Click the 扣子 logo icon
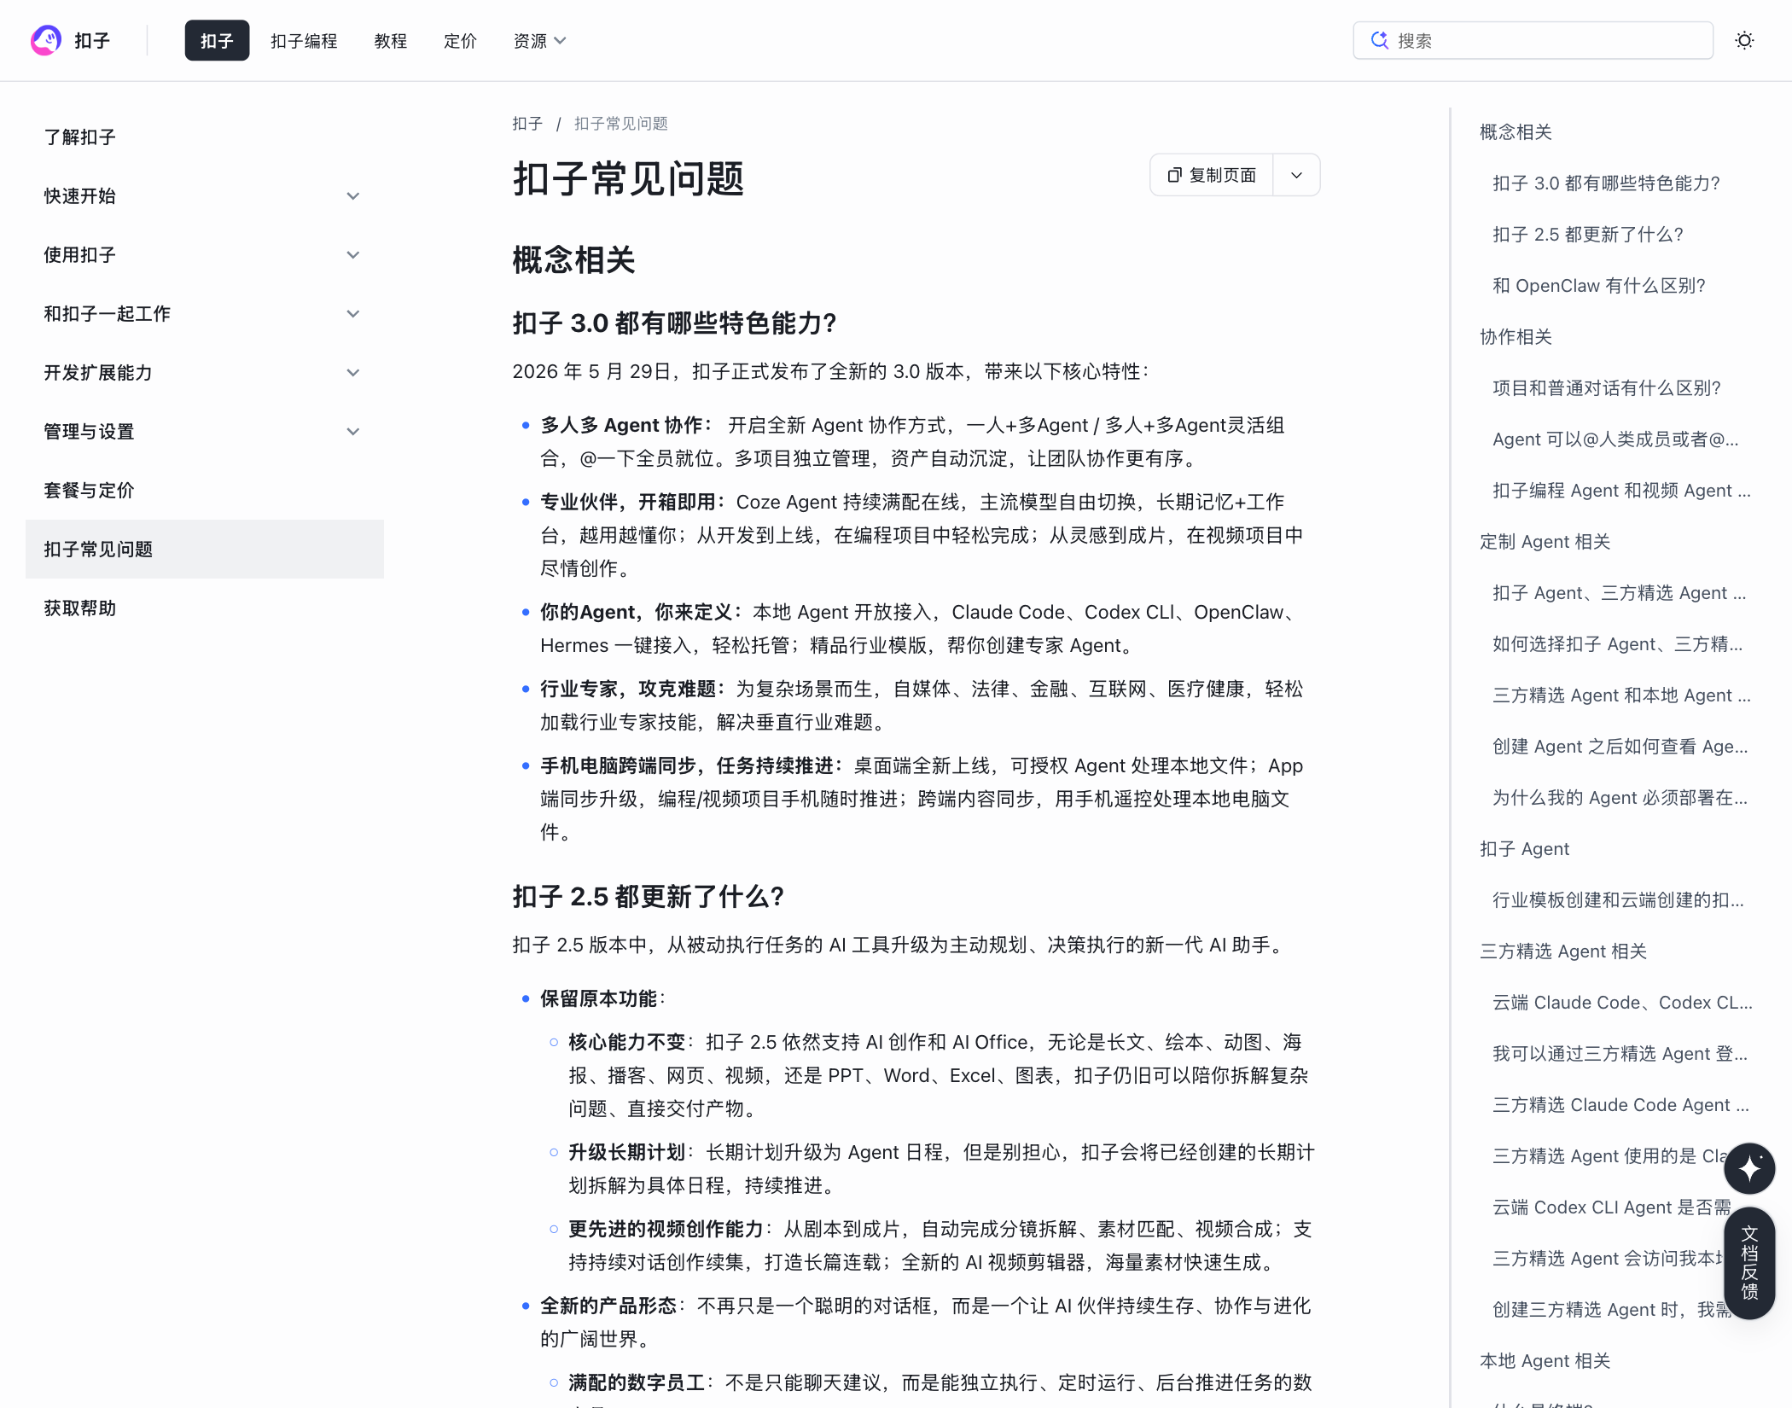1792x1408 pixels. 46,40
